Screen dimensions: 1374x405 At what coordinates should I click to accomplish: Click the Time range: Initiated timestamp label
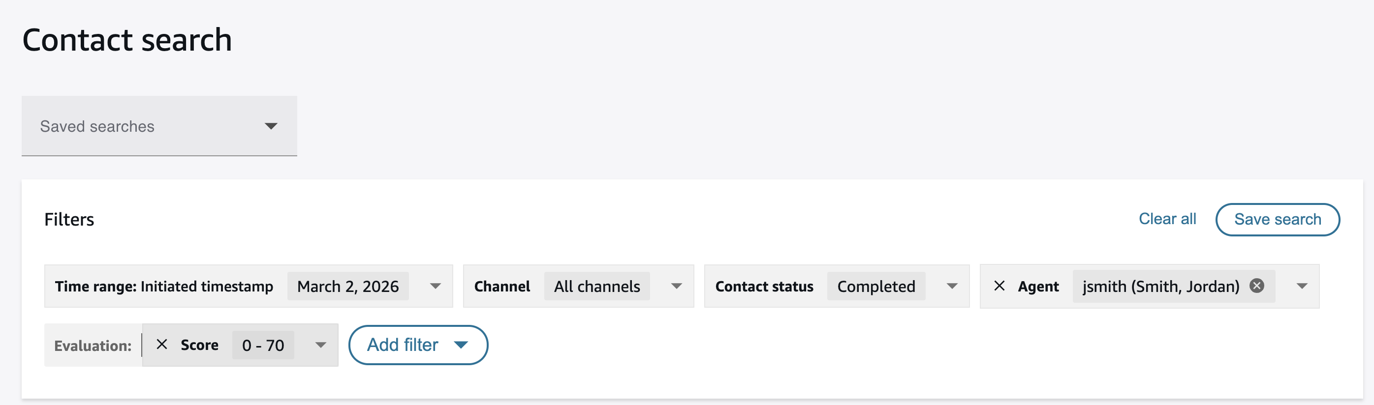164,286
